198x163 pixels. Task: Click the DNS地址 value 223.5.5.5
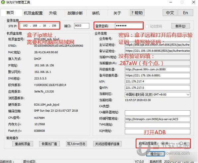[x=40, y=79]
